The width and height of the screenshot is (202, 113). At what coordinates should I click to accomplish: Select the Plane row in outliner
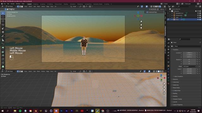coord(184,19)
